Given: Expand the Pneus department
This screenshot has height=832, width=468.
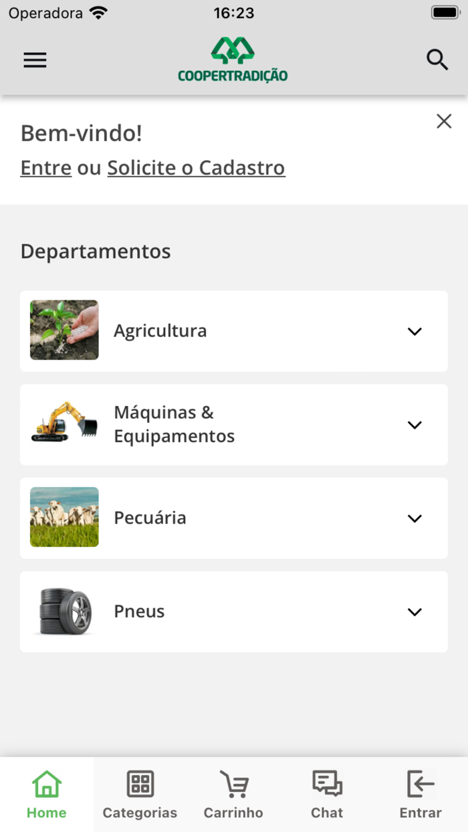Looking at the screenshot, I should coord(415,612).
